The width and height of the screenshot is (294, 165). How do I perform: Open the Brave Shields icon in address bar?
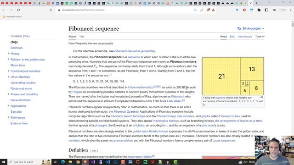[208, 10]
